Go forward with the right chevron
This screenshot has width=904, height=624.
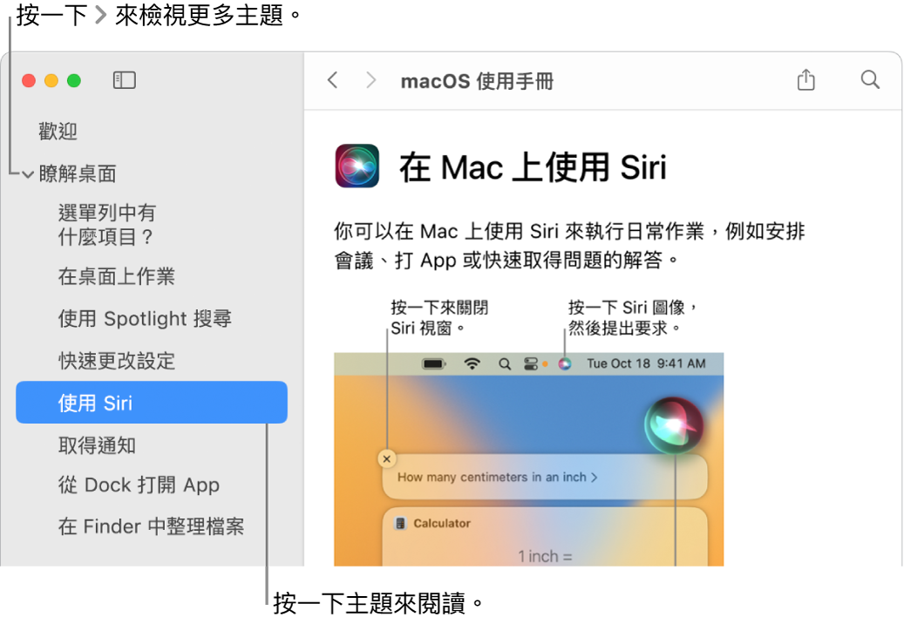[x=370, y=80]
